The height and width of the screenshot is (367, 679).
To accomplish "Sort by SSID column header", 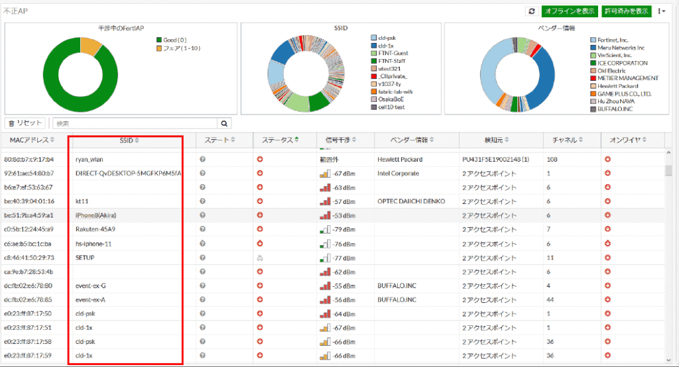I will (129, 140).
